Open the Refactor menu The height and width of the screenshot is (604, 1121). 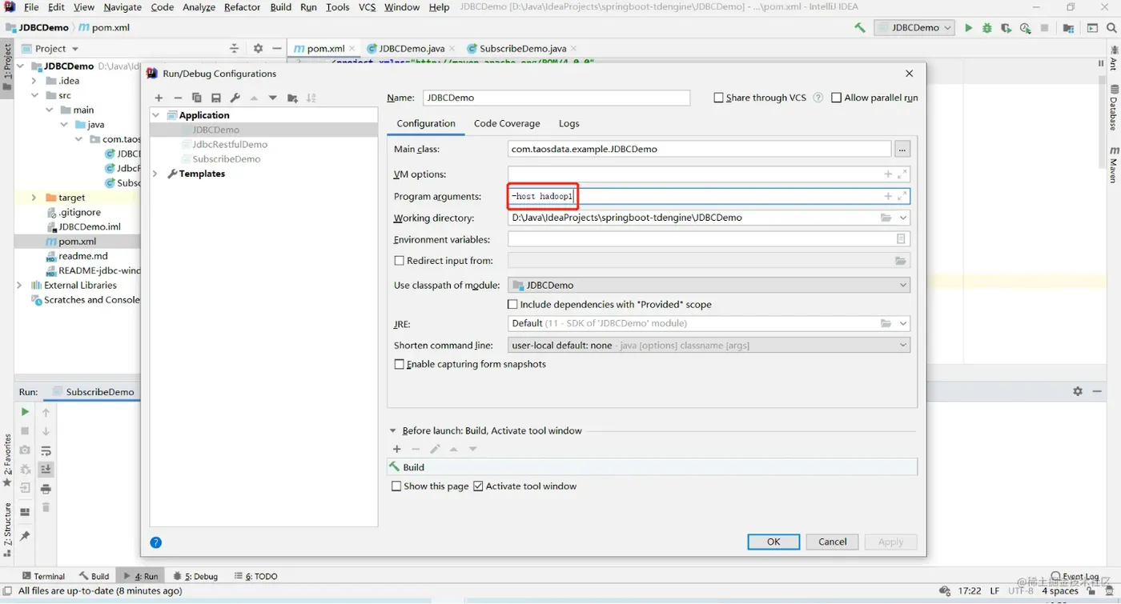[x=242, y=7]
